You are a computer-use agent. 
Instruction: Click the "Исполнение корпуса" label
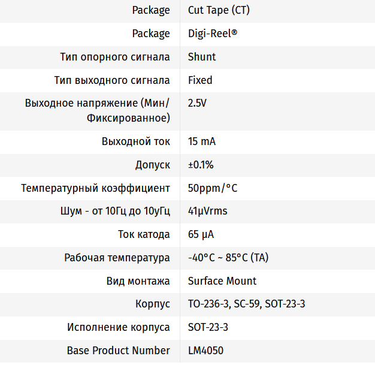tap(119, 327)
